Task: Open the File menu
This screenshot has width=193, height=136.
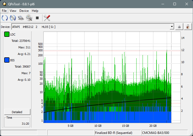Action: pos(4,11)
